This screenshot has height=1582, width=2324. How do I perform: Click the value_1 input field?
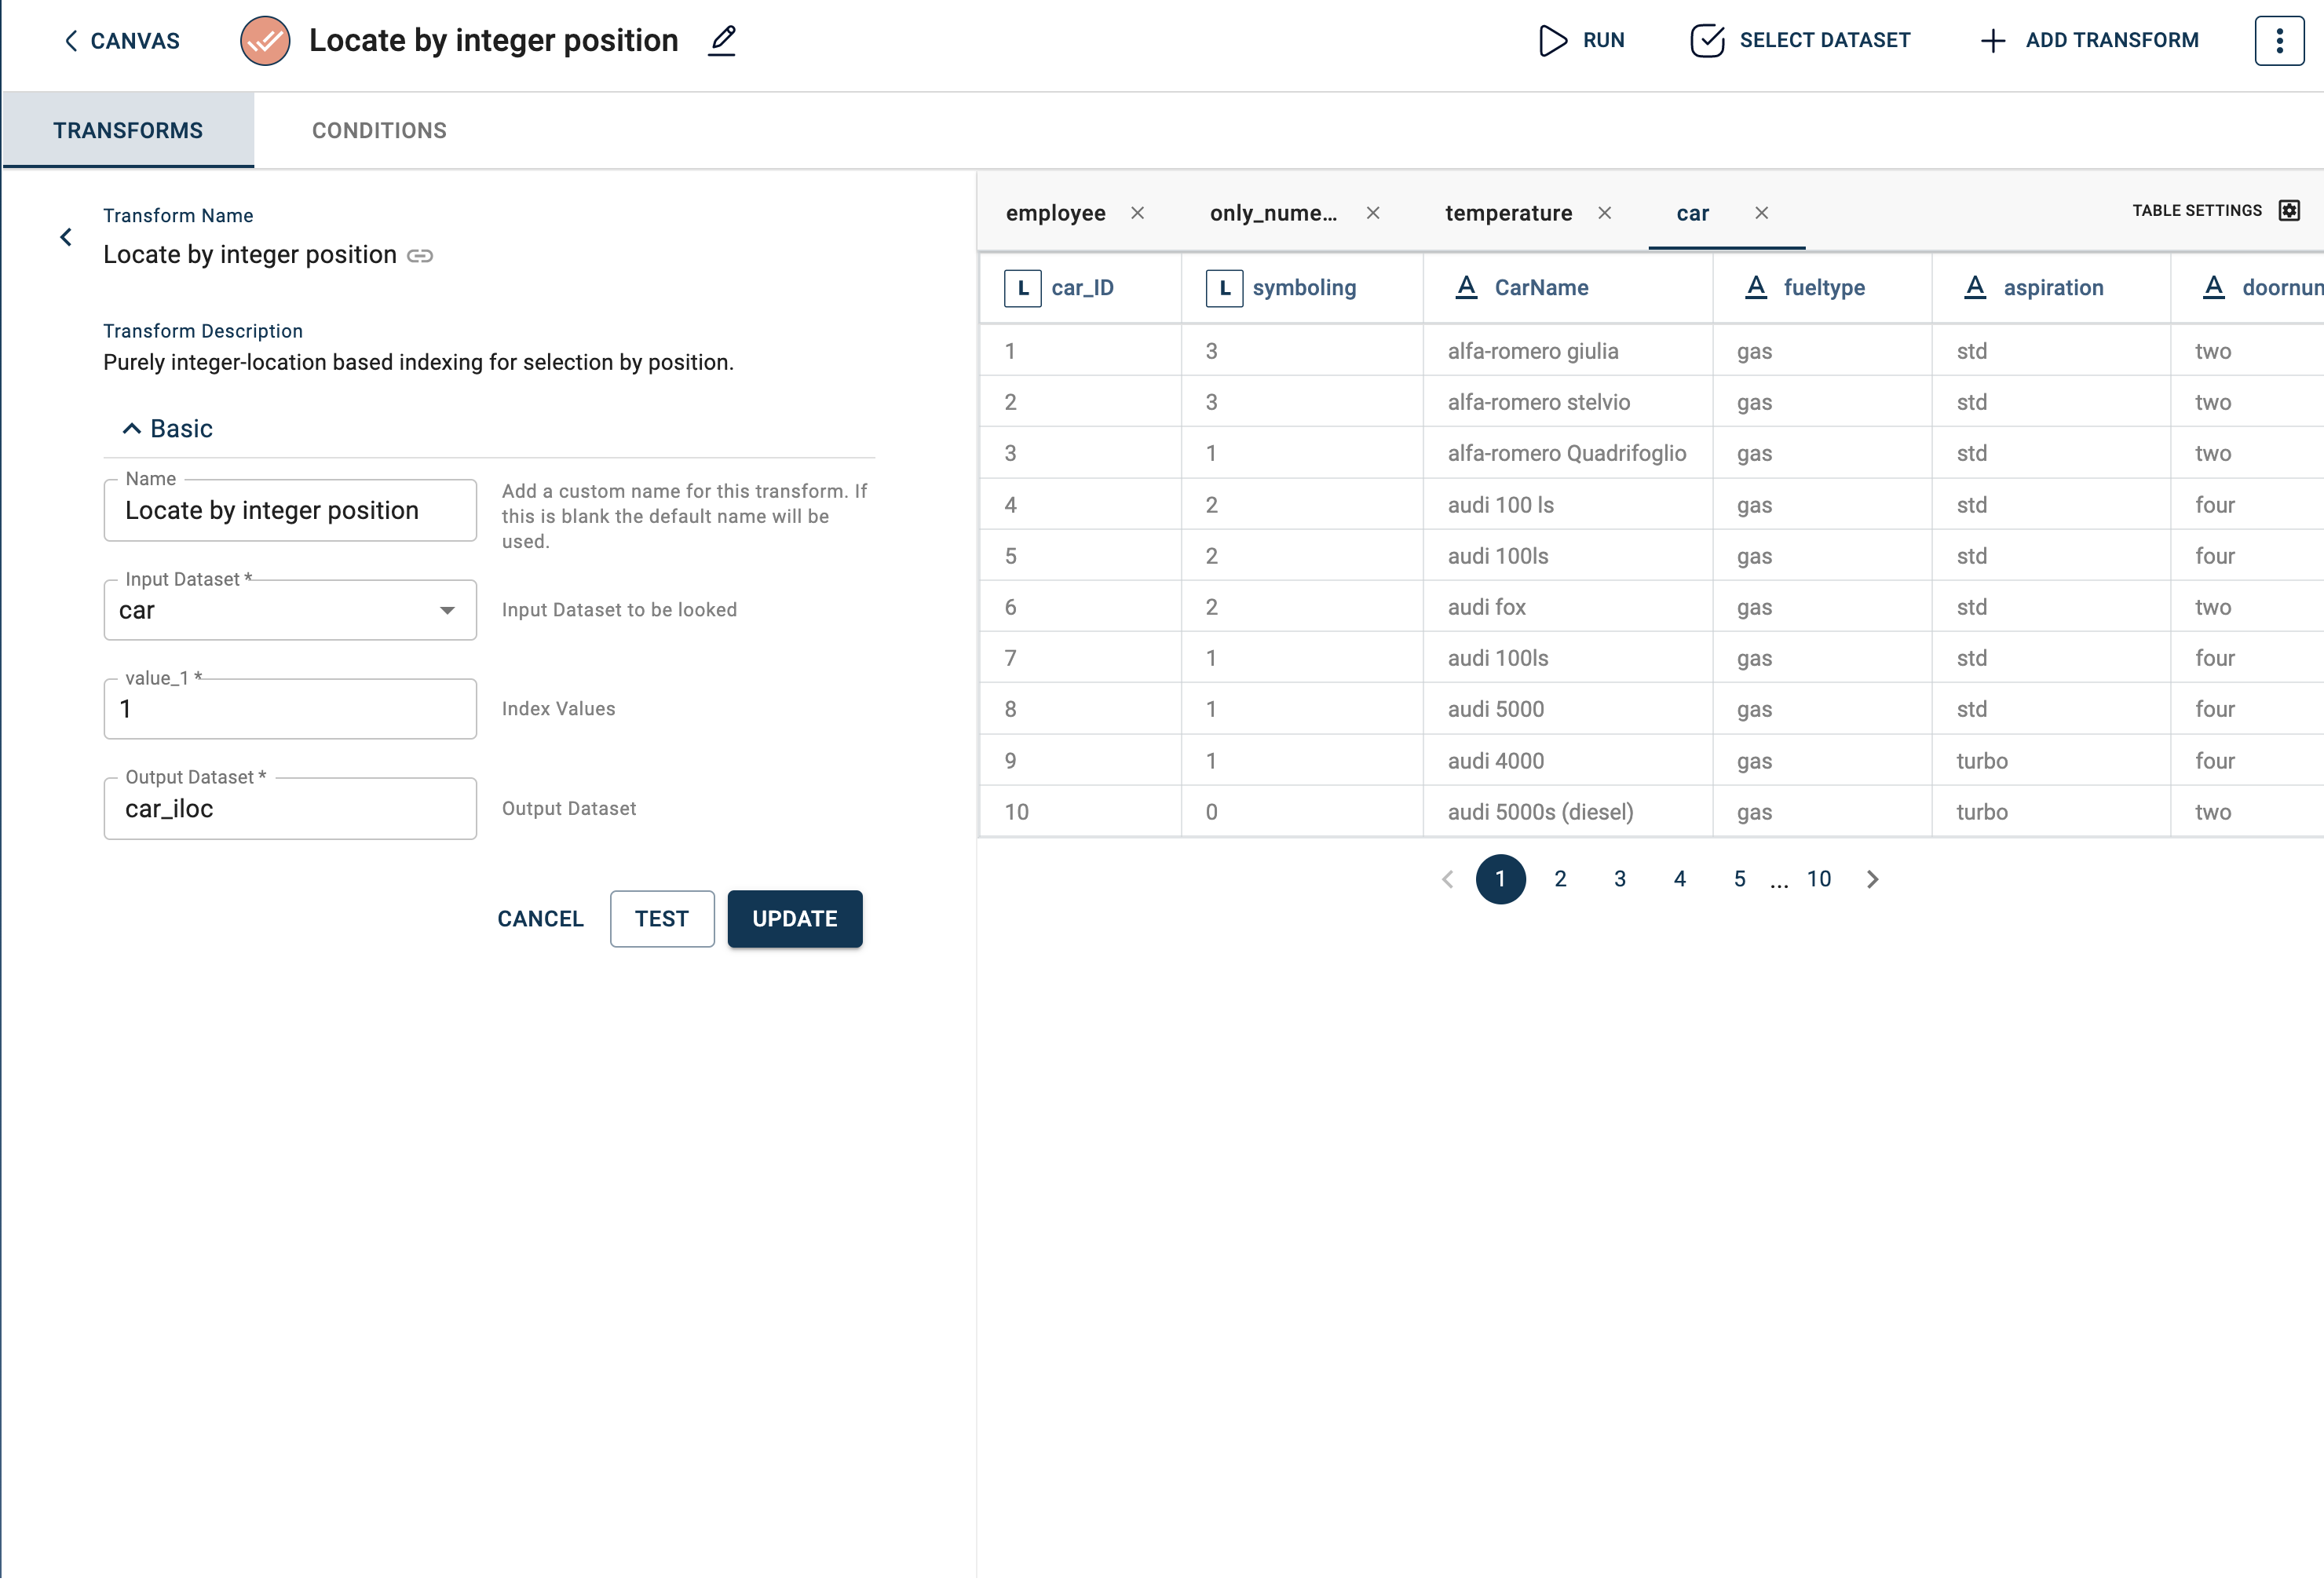coord(290,709)
